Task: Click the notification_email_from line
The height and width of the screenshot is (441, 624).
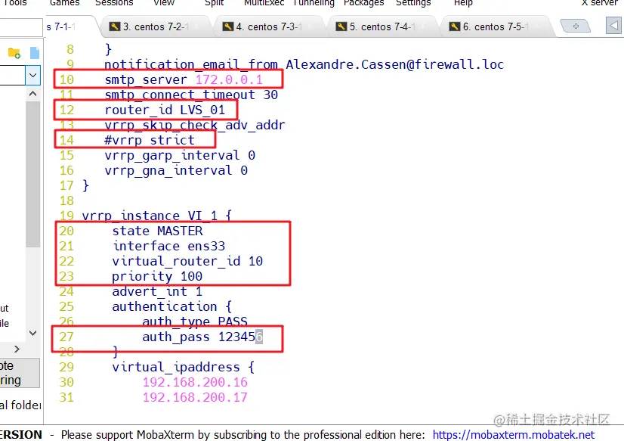Action: coord(304,64)
